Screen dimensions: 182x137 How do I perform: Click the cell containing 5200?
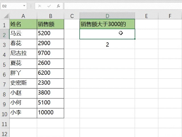point(51,34)
